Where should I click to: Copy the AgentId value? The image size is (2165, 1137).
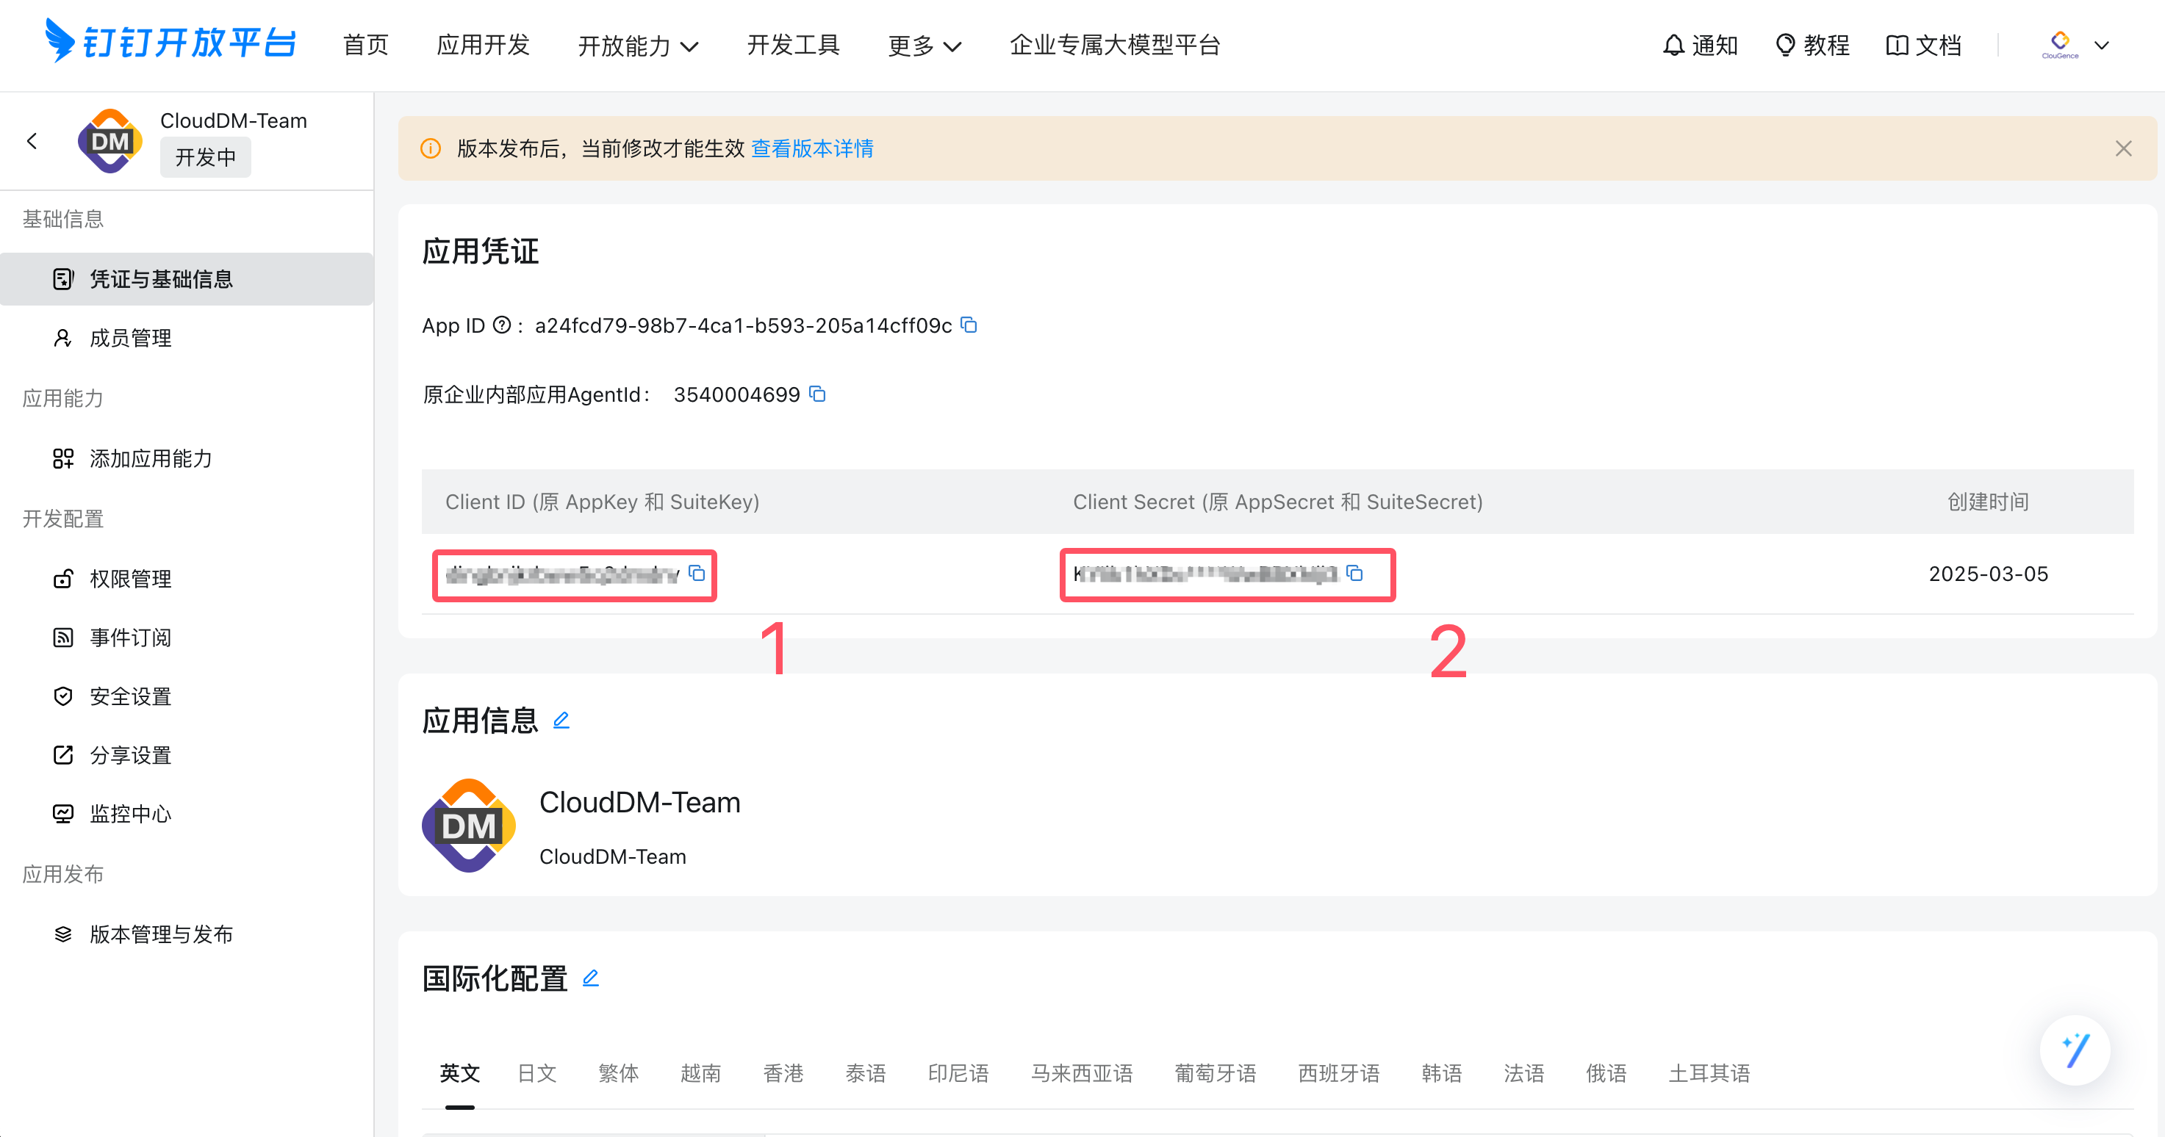pos(817,394)
